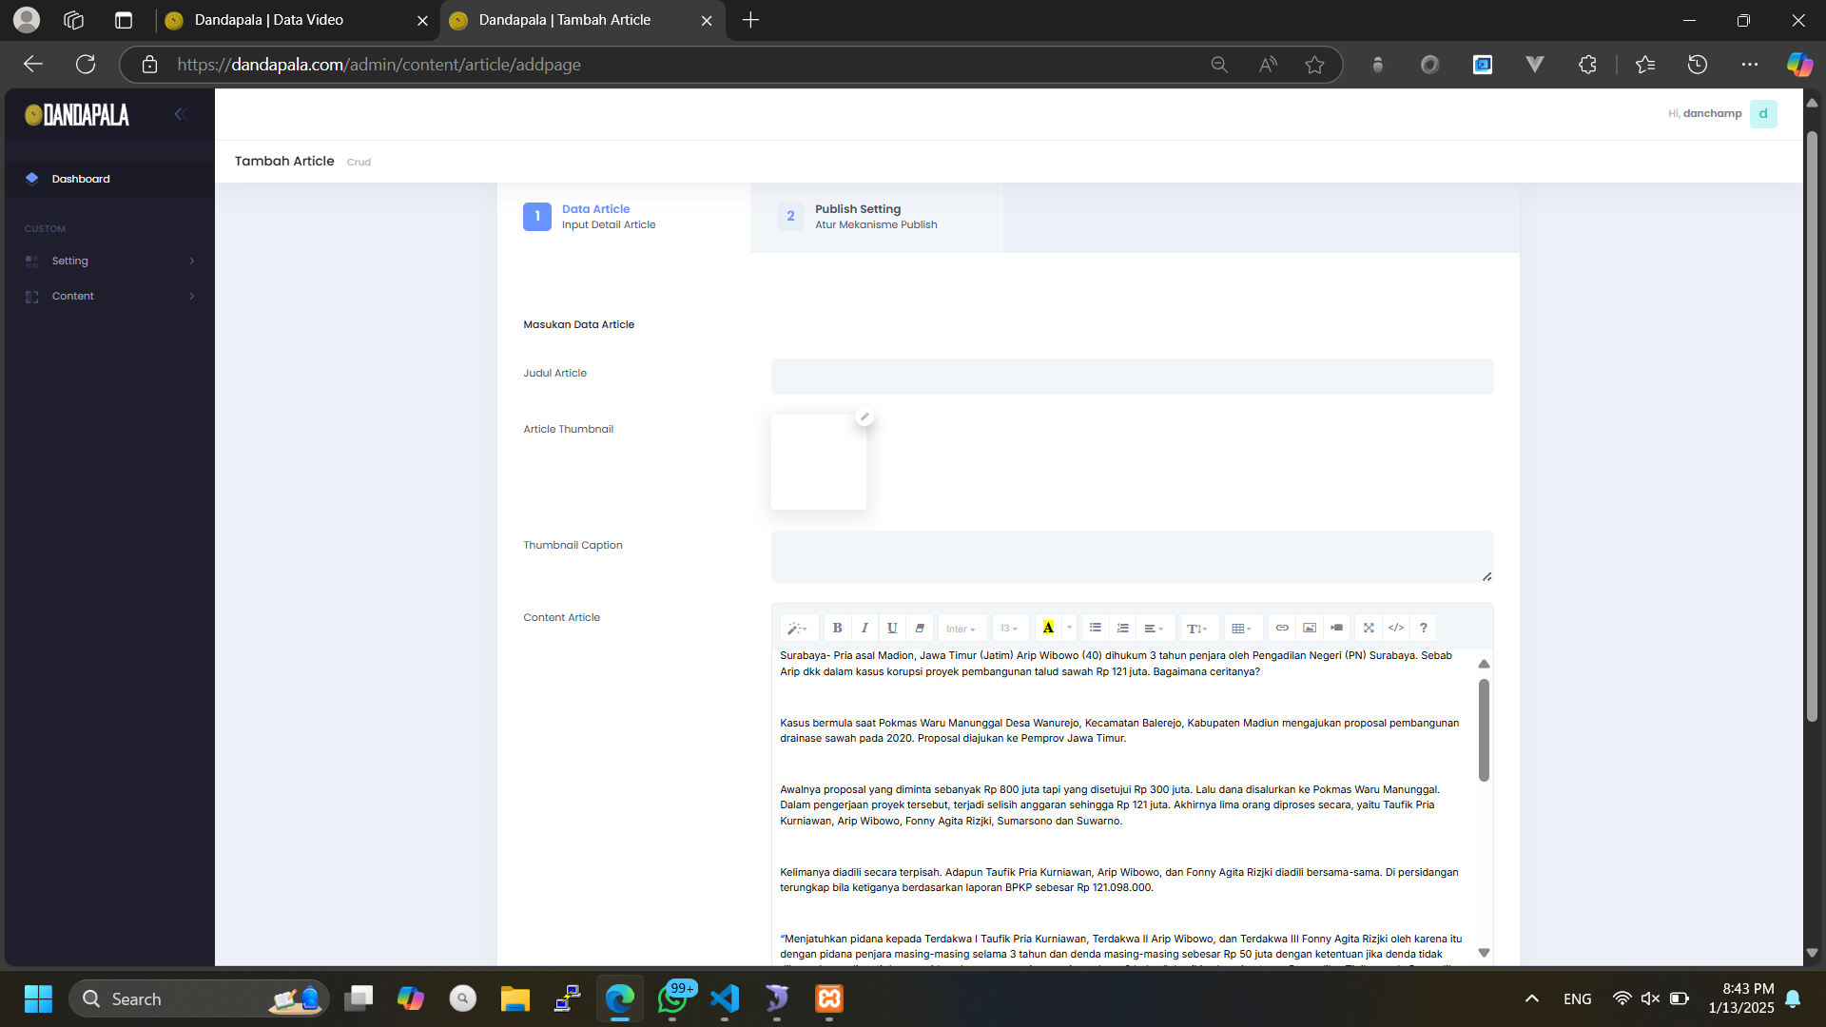Screen dimensions: 1826x1027
Task: Close the Data Video browser tab
Action: tap(422, 20)
